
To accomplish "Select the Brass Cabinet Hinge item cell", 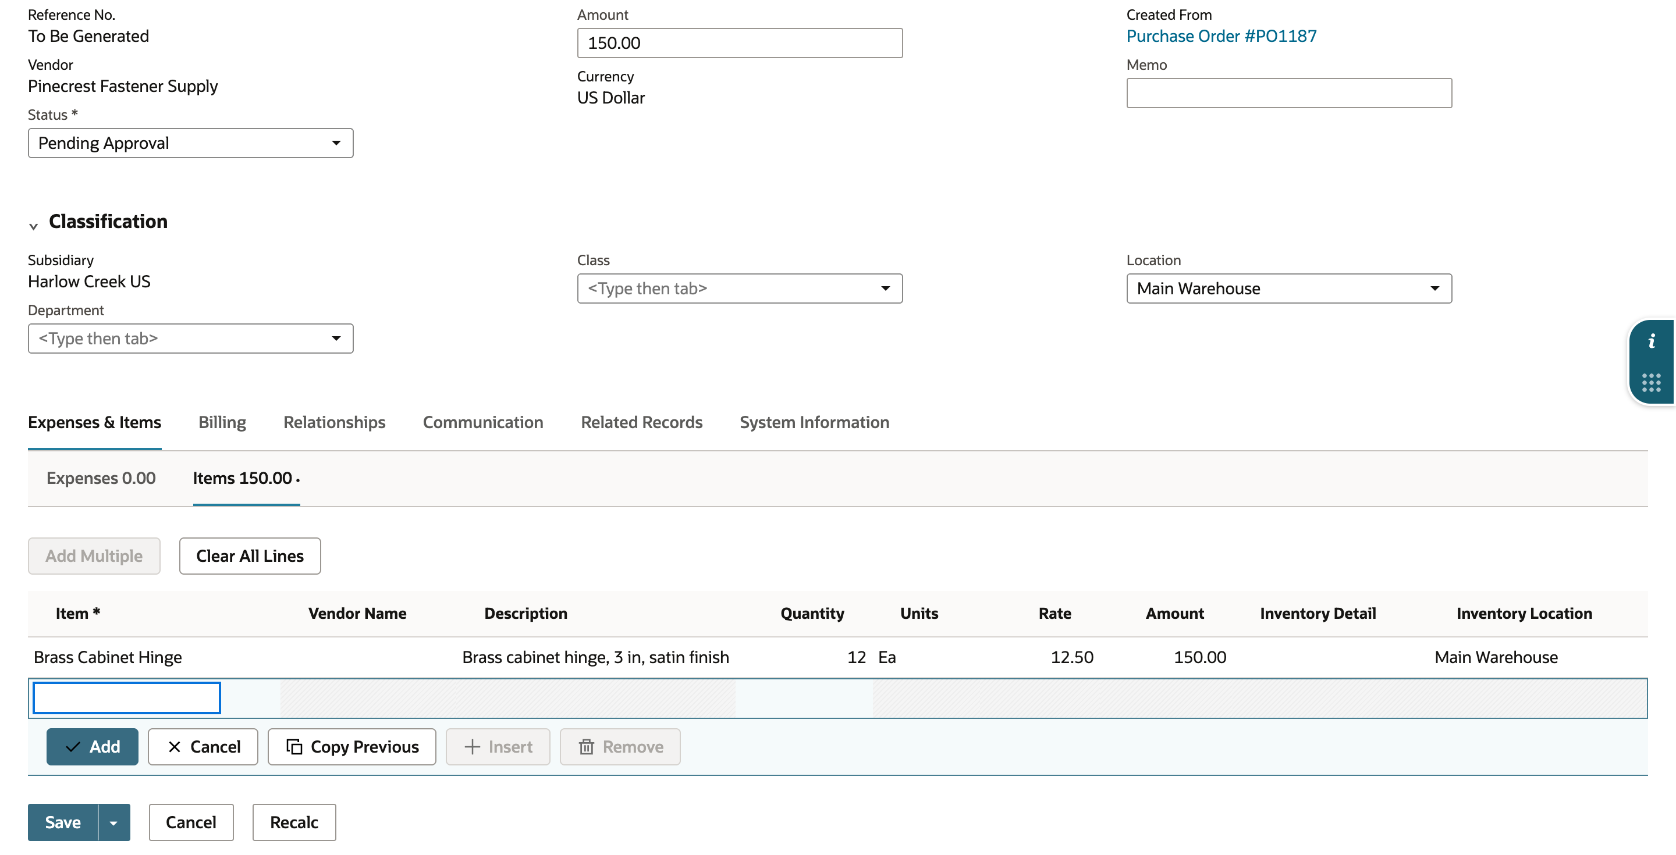I will pyautogui.click(x=108, y=657).
